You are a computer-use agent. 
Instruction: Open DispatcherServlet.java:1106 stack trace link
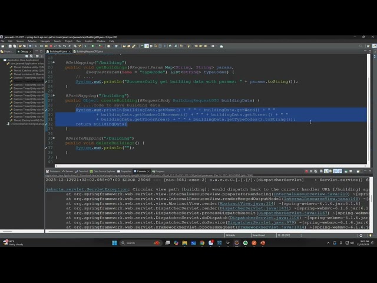264,218
